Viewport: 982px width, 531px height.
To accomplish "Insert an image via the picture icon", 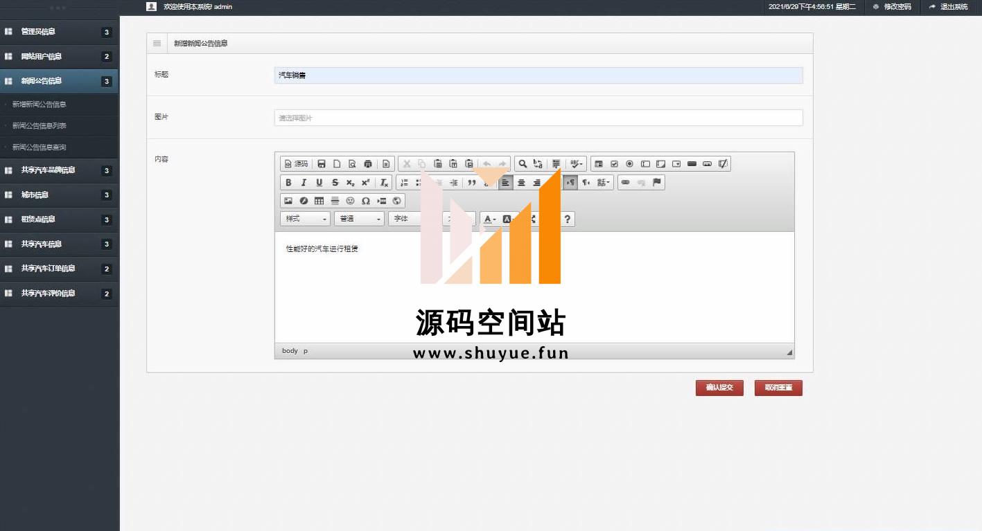I will (288, 201).
